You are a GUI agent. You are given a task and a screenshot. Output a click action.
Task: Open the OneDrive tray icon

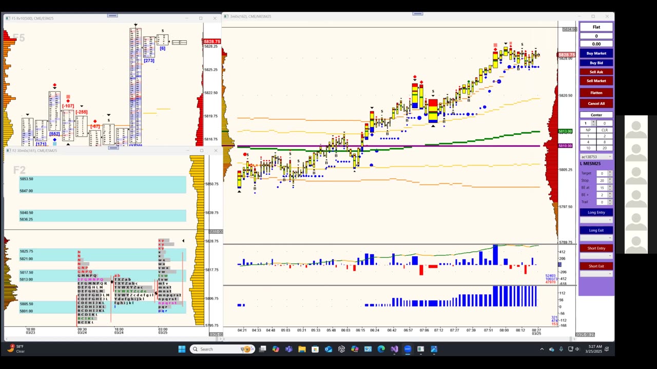pyautogui.click(x=552, y=349)
